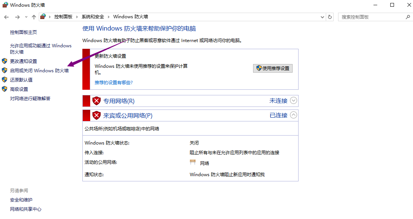The height and width of the screenshot is (219, 413).
Task: Open 推荐的设置有哪些? help link
Action: pos(114,83)
